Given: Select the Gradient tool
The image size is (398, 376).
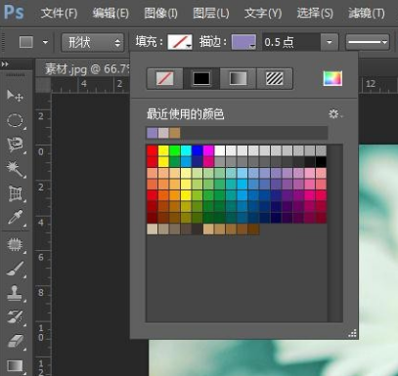Looking at the screenshot, I should tap(15, 365).
